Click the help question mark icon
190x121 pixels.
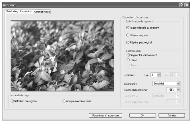181,5
